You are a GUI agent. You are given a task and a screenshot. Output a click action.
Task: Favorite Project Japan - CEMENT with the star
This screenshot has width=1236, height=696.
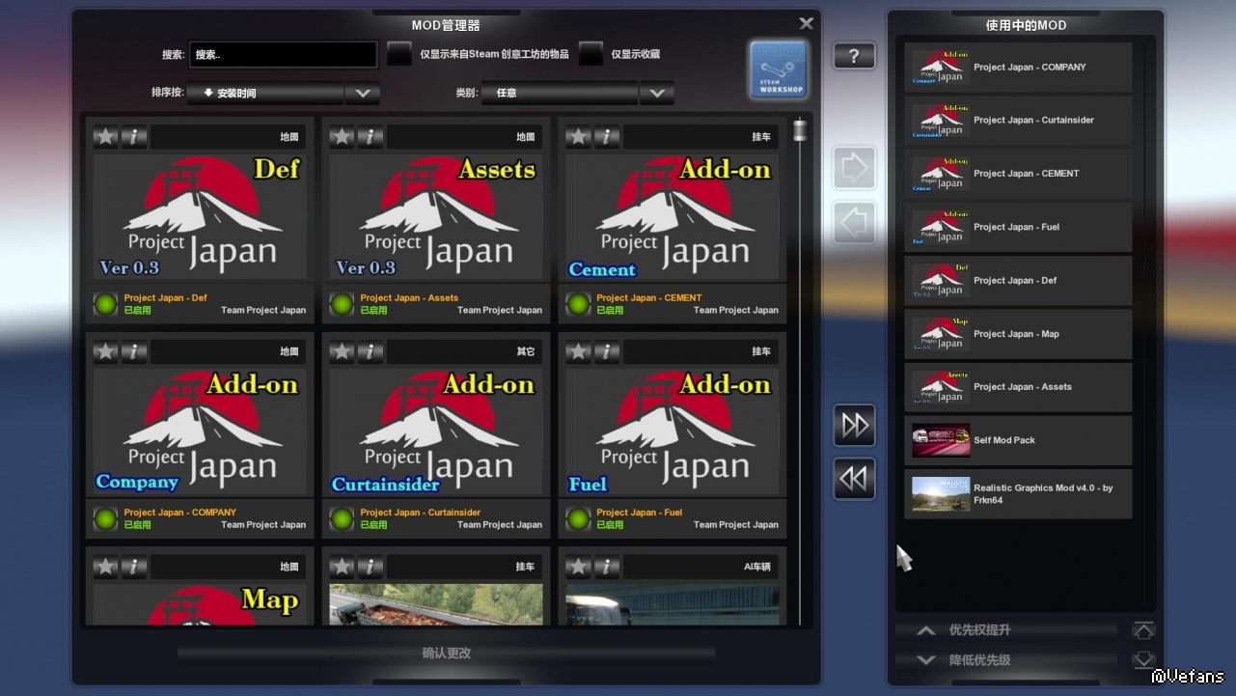[578, 137]
